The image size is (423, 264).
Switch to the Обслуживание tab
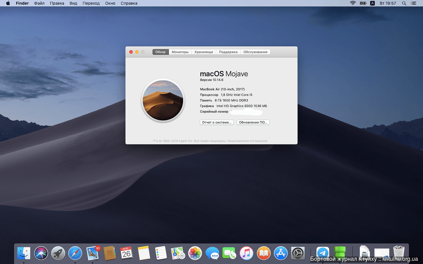[256, 52]
